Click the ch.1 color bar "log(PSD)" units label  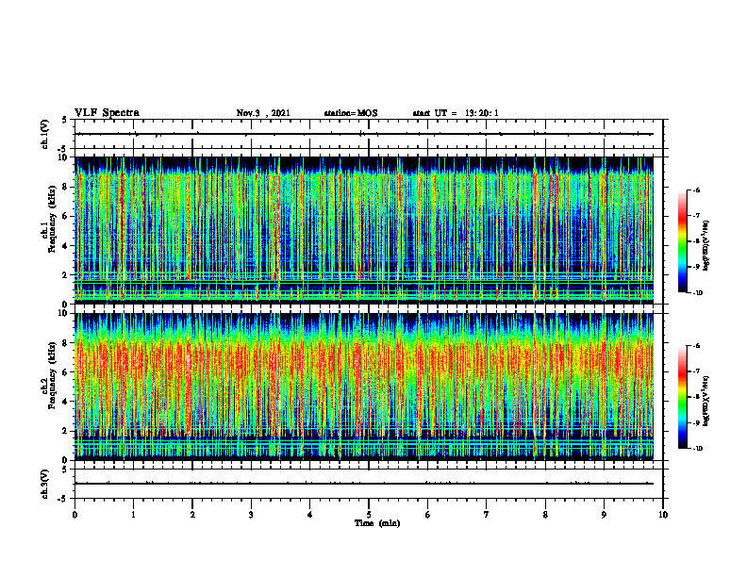[705, 245]
